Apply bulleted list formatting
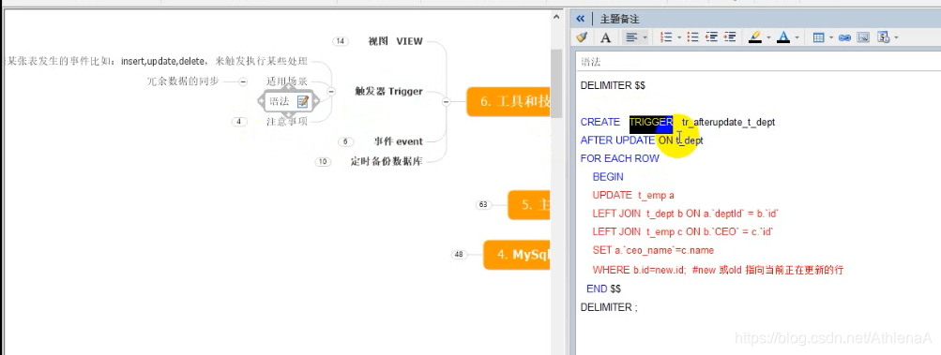Viewport: 941px width, 355px height. pyautogui.click(x=693, y=37)
